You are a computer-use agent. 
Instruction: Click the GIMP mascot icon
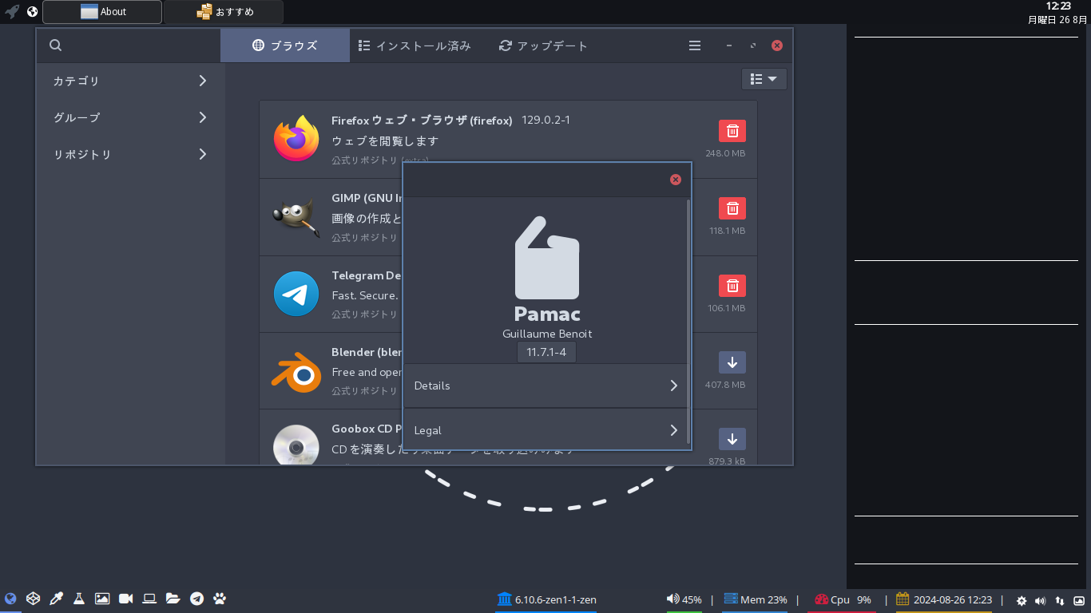[x=296, y=216]
